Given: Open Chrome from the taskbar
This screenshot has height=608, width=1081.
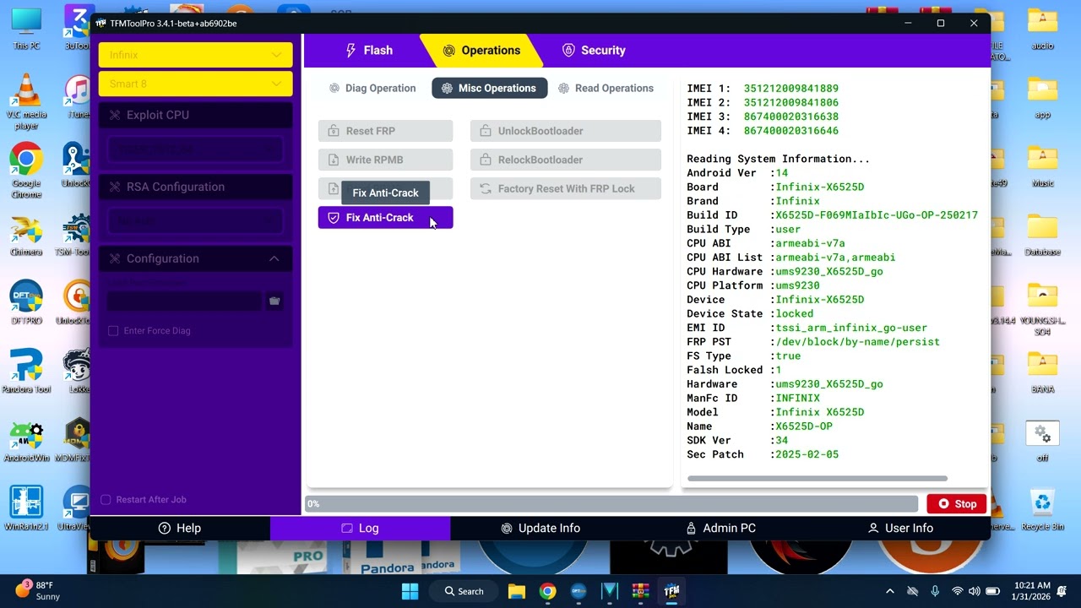Looking at the screenshot, I should [x=548, y=591].
